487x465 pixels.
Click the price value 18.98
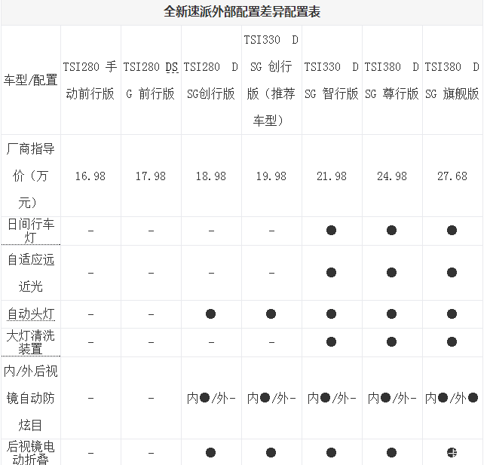211,176
